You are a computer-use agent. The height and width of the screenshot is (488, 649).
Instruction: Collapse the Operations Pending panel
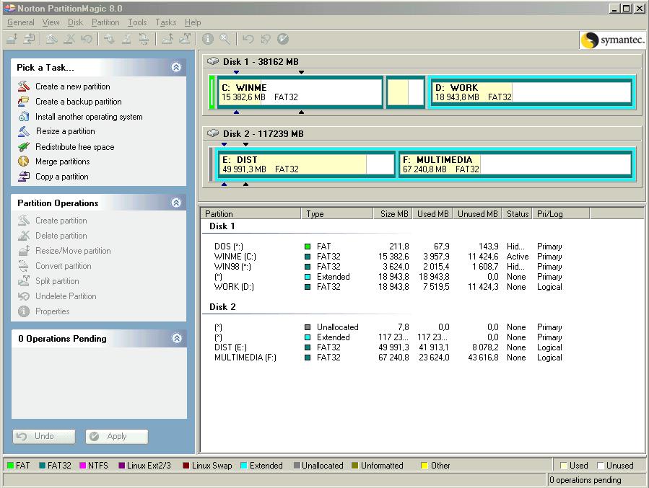177,338
